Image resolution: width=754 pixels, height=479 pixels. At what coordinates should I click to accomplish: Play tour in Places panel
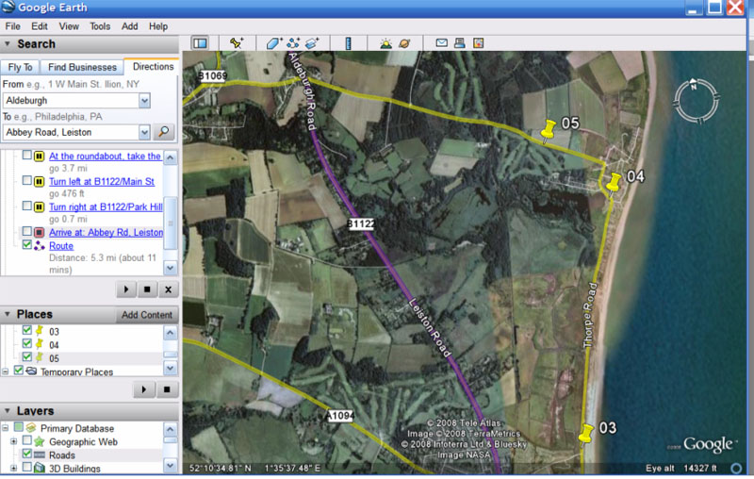[144, 389]
